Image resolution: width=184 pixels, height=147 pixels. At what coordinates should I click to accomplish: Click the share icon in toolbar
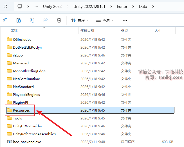pos(46,20)
